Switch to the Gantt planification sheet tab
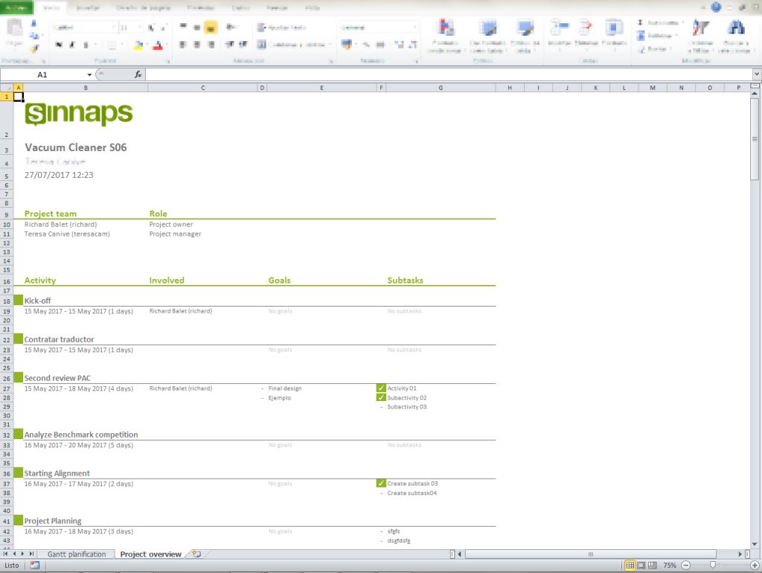762x573 pixels. [77, 554]
